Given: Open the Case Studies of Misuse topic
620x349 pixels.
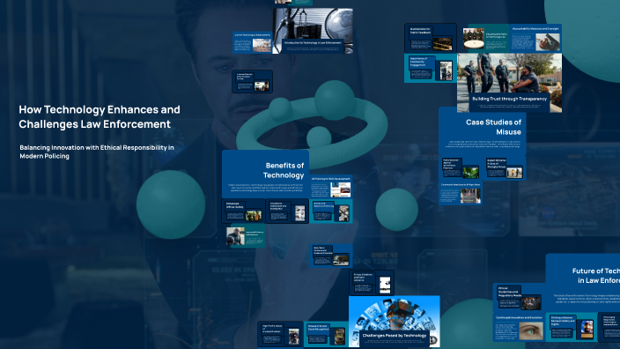Looking at the screenshot, I should [482, 131].
